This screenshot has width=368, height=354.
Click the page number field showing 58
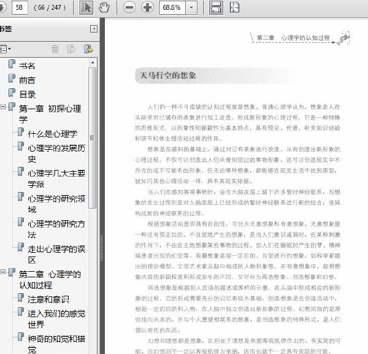click(x=20, y=7)
